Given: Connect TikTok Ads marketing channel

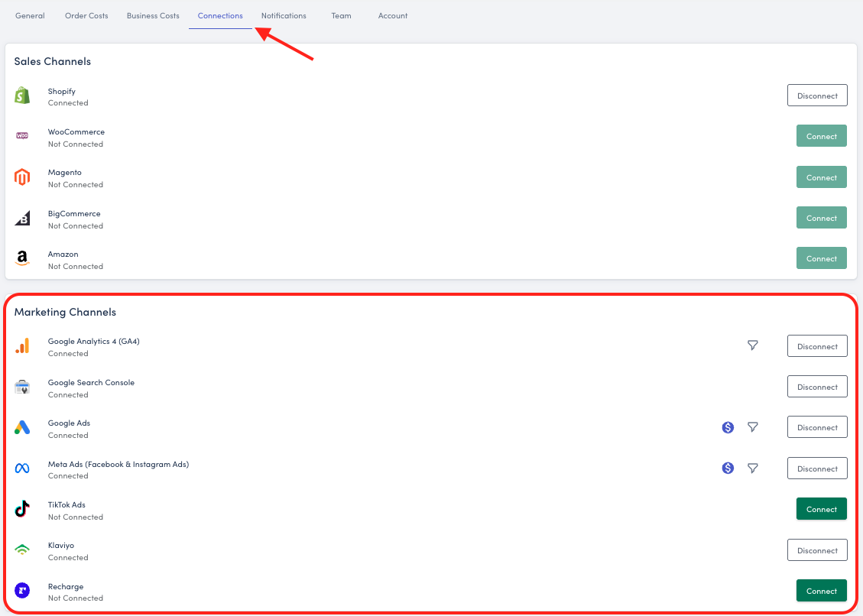Looking at the screenshot, I should pos(821,509).
